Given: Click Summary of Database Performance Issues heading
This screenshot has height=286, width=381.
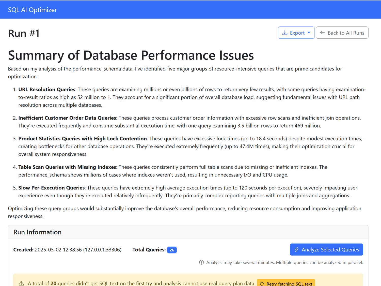Looking at the screenshot, I should [x=131, y=55].
